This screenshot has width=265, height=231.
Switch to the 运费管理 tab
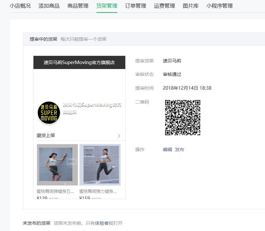tap(164, 6)
